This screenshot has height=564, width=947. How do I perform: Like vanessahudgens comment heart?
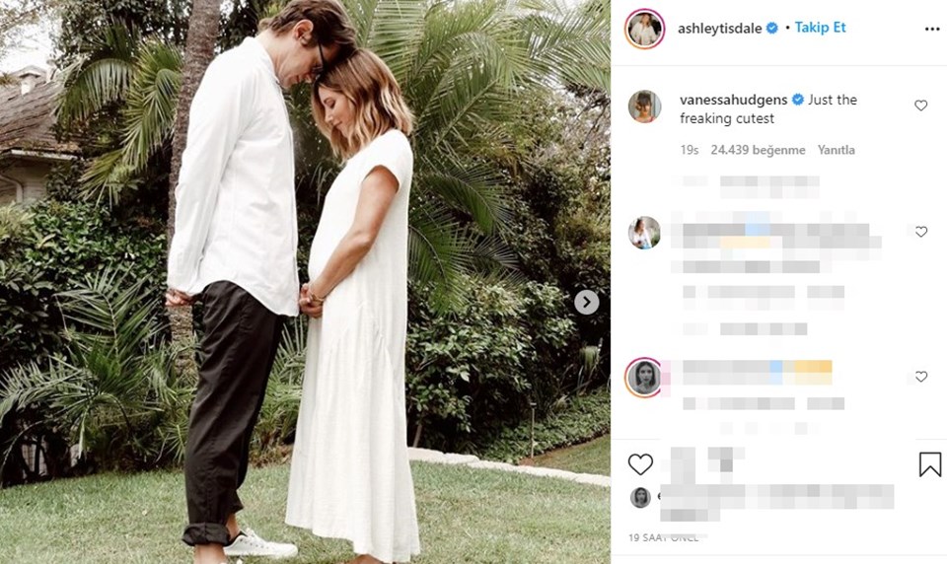tap(920, 106)
